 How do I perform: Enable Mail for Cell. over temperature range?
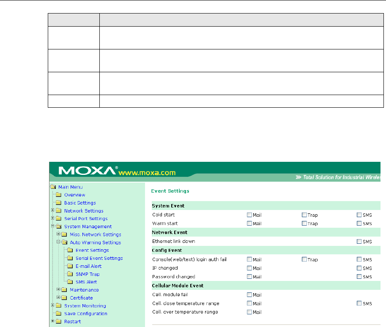249,312
